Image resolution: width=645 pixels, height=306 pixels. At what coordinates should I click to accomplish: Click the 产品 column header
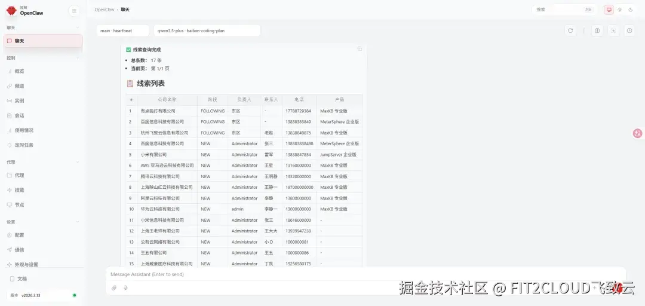(339, 100)
